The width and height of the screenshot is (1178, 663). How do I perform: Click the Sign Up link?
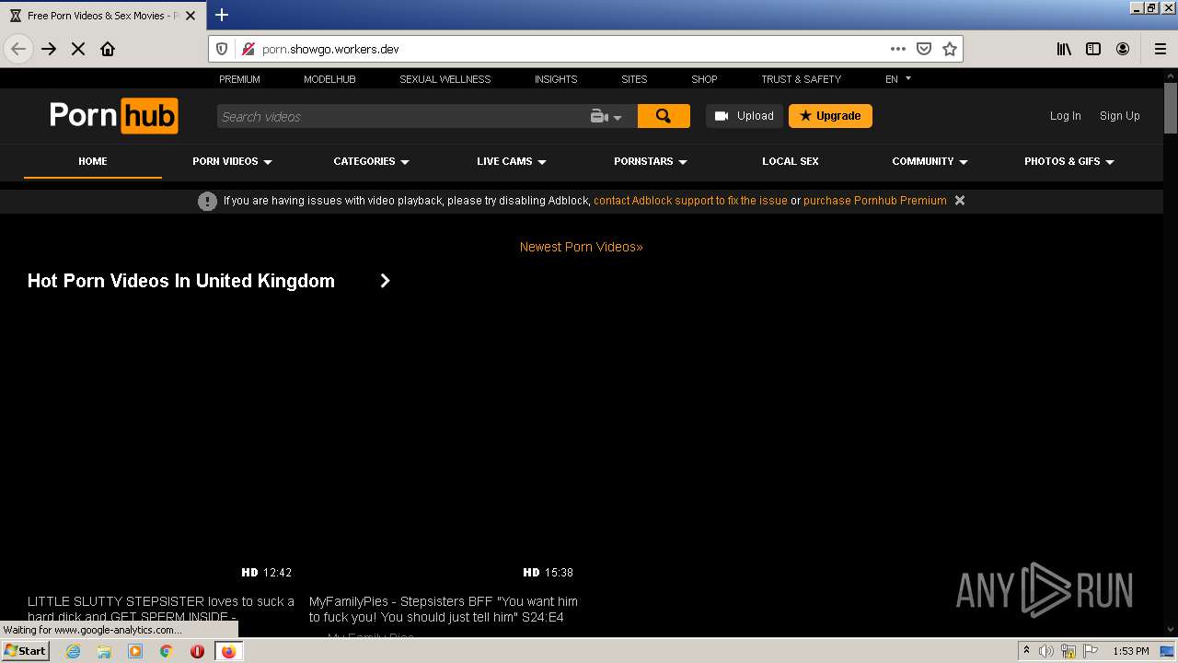coord(1120,116)
